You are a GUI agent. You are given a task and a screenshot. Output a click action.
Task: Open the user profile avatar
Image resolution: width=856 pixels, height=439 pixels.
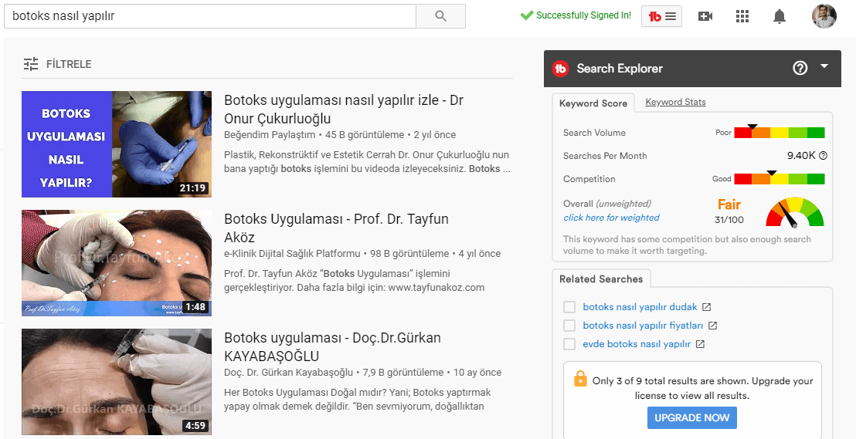click(x=824, y=16)
